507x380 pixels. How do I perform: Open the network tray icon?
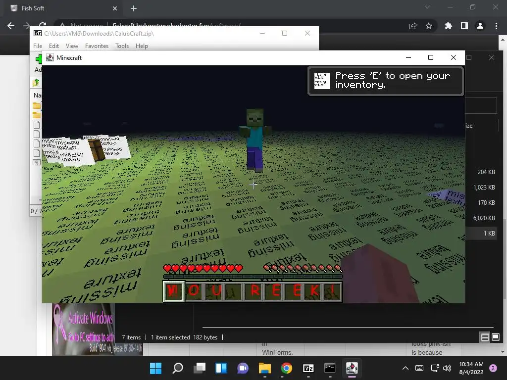(x=435, y=368)
